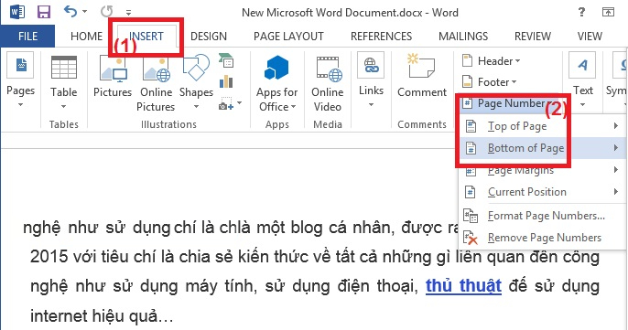Click the Word application icon
This screenshot has height=330, width=628.
(x=16, y=12)
